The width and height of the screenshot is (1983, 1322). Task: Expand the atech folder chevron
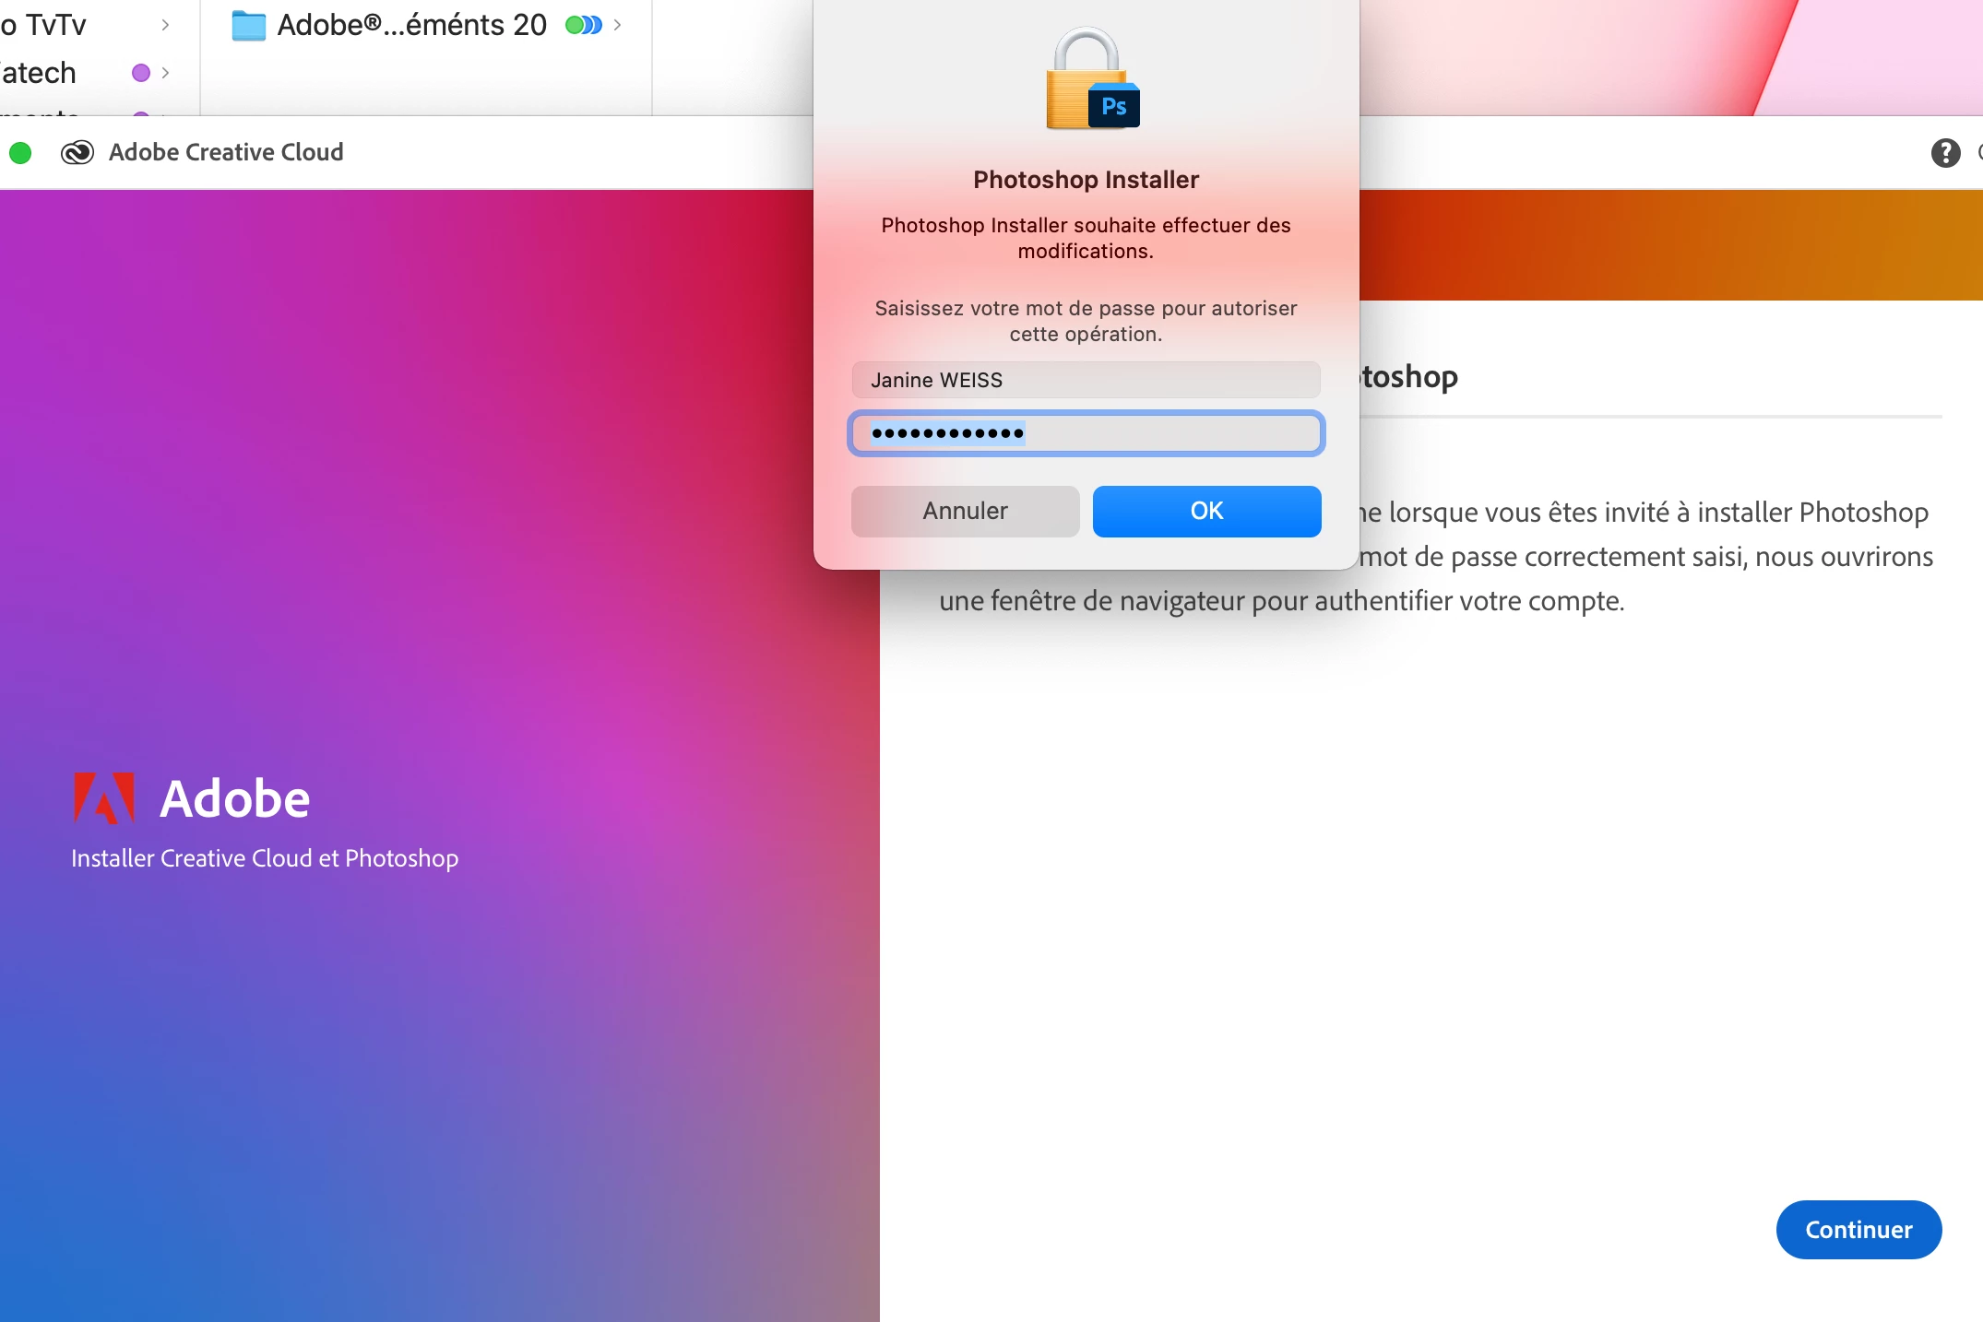(x=165, y=73)
